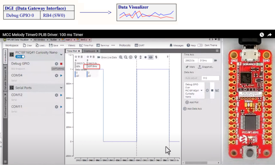Start the COM12 serial port

coord(61,95)
